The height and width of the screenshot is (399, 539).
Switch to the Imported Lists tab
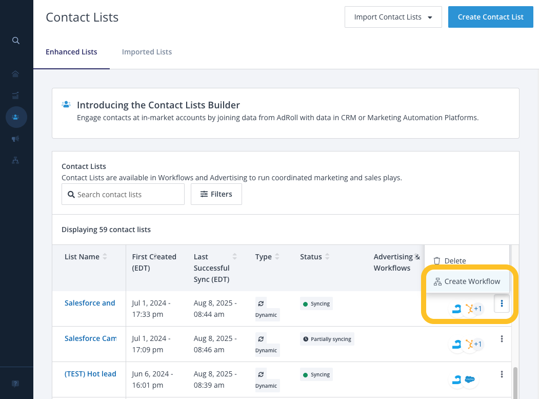point(147,52)
